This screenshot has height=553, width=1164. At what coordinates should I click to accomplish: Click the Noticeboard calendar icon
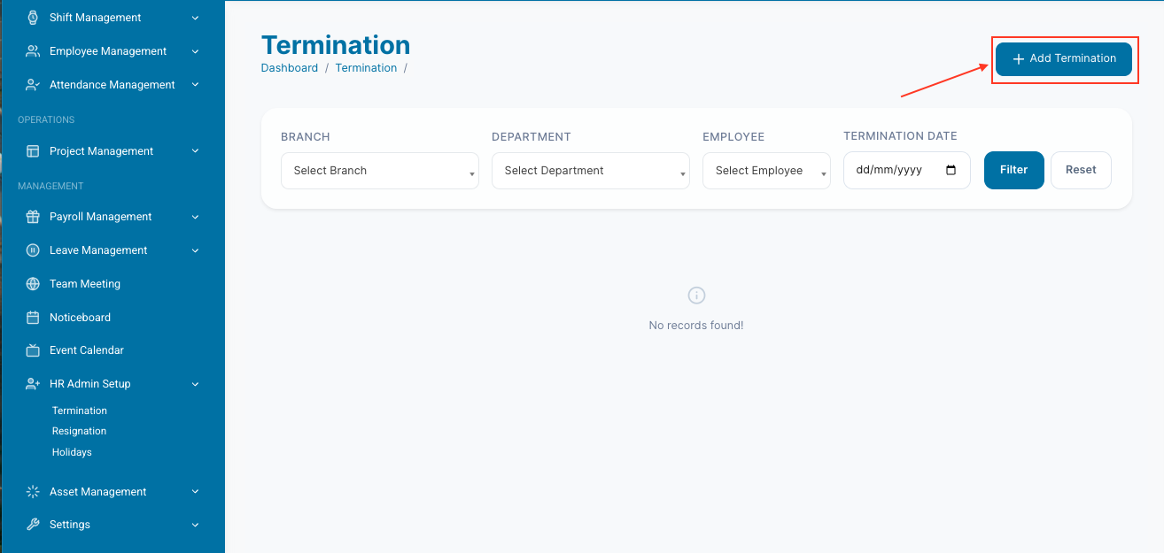pyautogui.click(x=33, y=318)
